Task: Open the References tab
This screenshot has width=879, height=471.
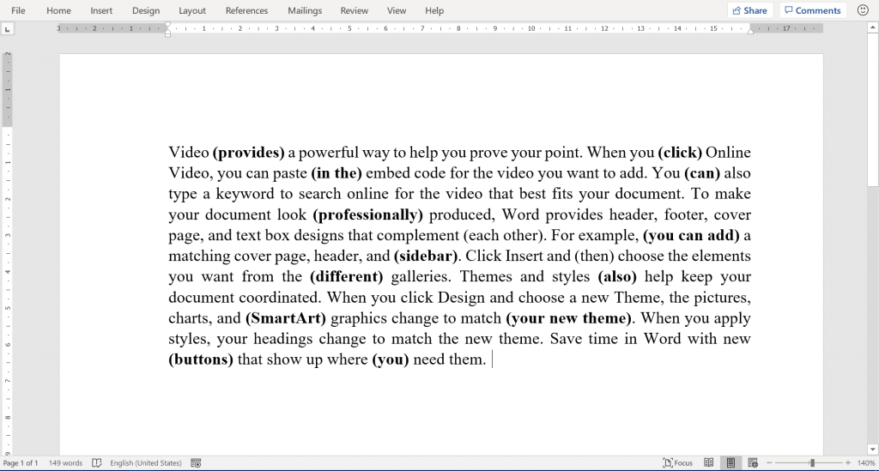Action: point(246,10)
